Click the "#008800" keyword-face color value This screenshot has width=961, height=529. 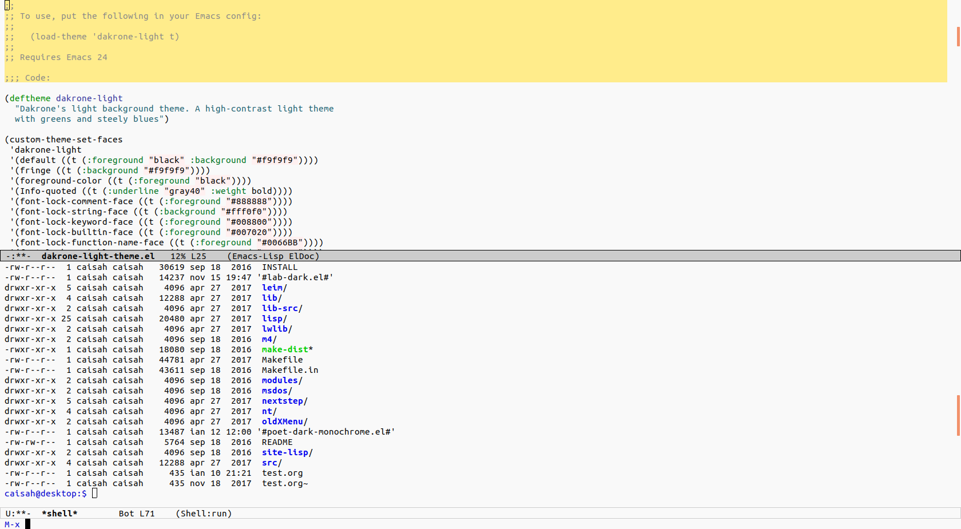tap(249, 222)
